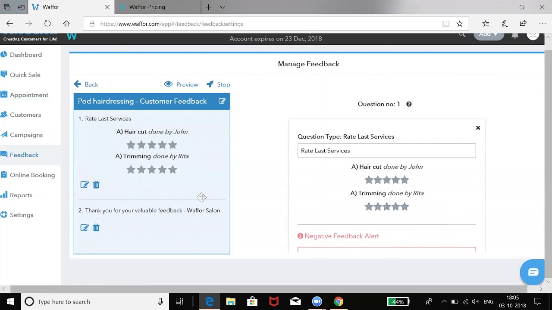Image resolution: width=552 pixels, height=310 pixels.
Task: Refresh the page
Action: 47,24
